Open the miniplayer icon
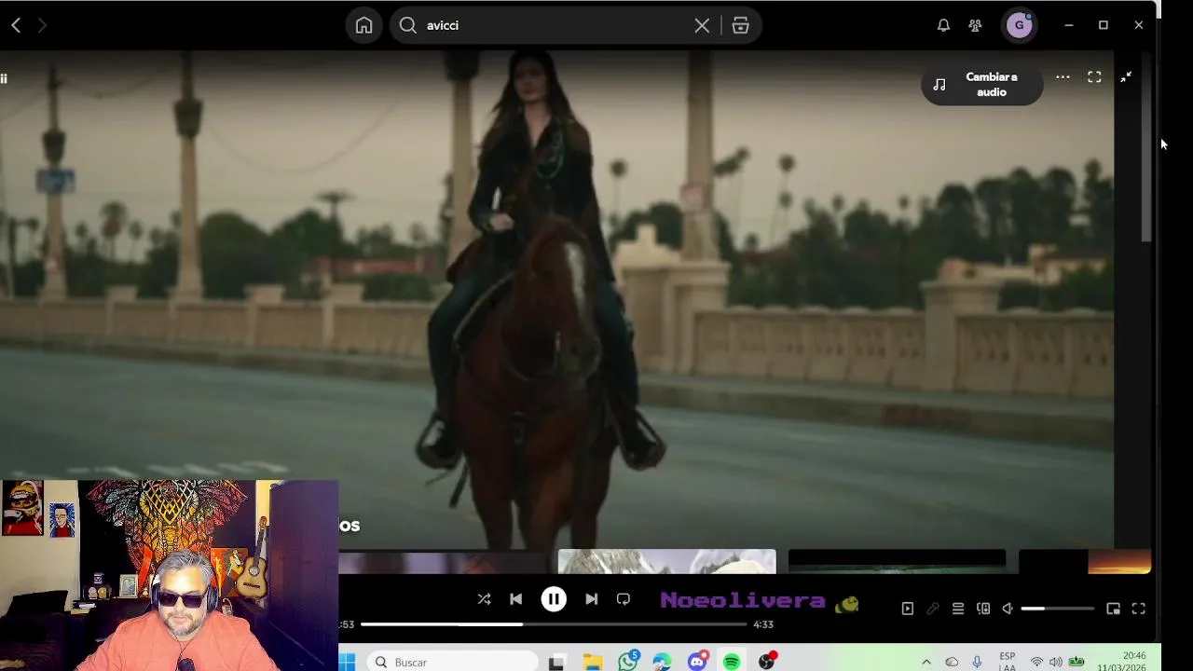Screen dimensions: 1193x671 (x=1113, y=609)
